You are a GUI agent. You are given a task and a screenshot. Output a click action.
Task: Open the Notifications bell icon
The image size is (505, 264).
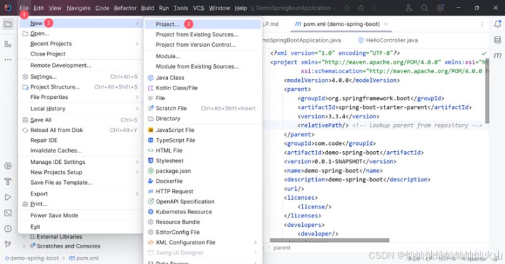[x=497, y=24]
